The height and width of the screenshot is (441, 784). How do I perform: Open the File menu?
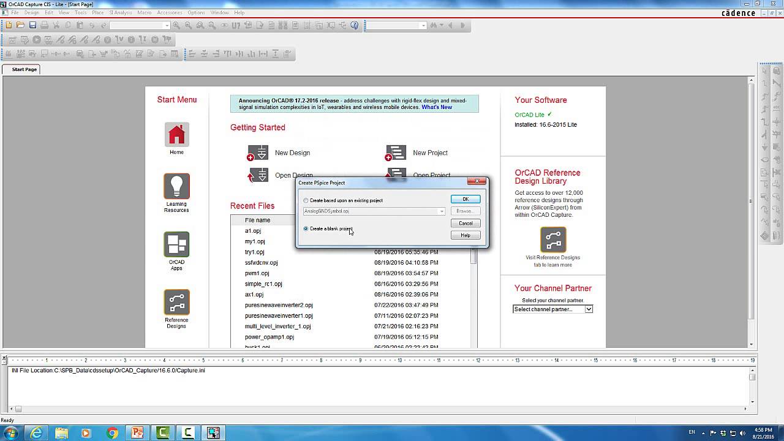[15, 12]
